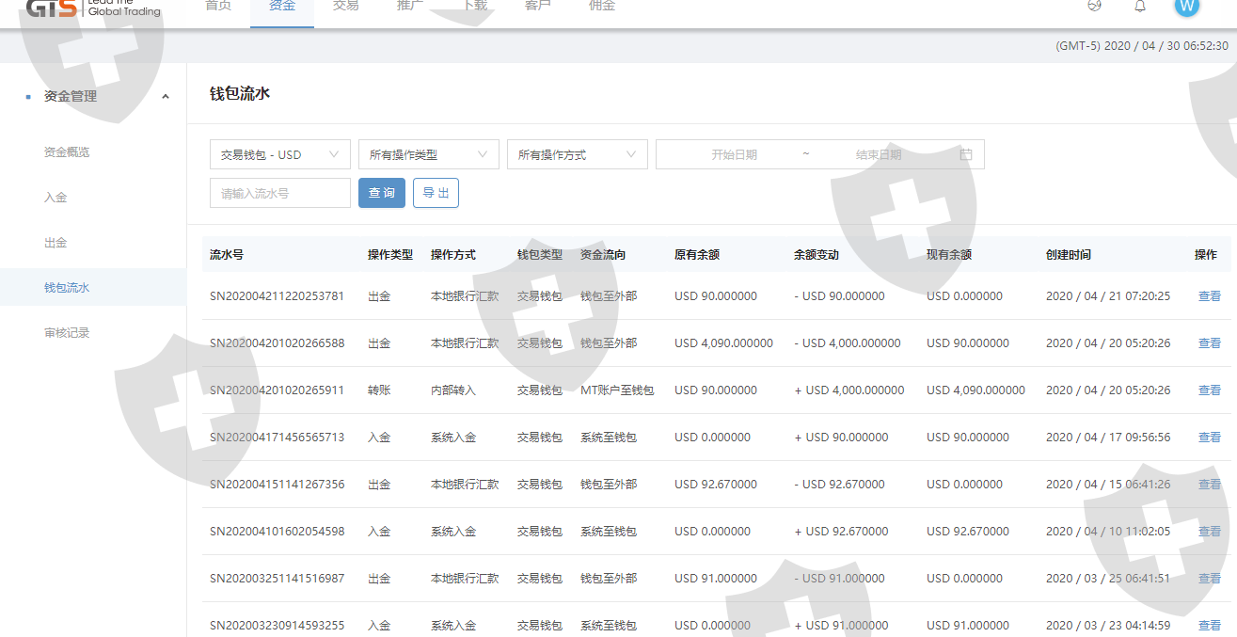Expand the 所有操作类型 dropdown
This screenshot has height=637, width=1237.
pyautogui.click(x=428, y=154)
